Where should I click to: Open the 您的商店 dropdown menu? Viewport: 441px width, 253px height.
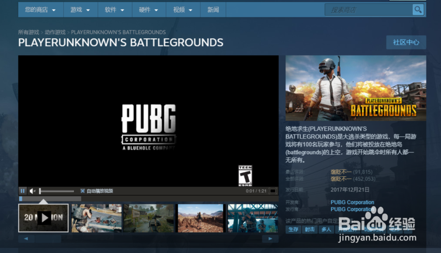click(41, 10)
